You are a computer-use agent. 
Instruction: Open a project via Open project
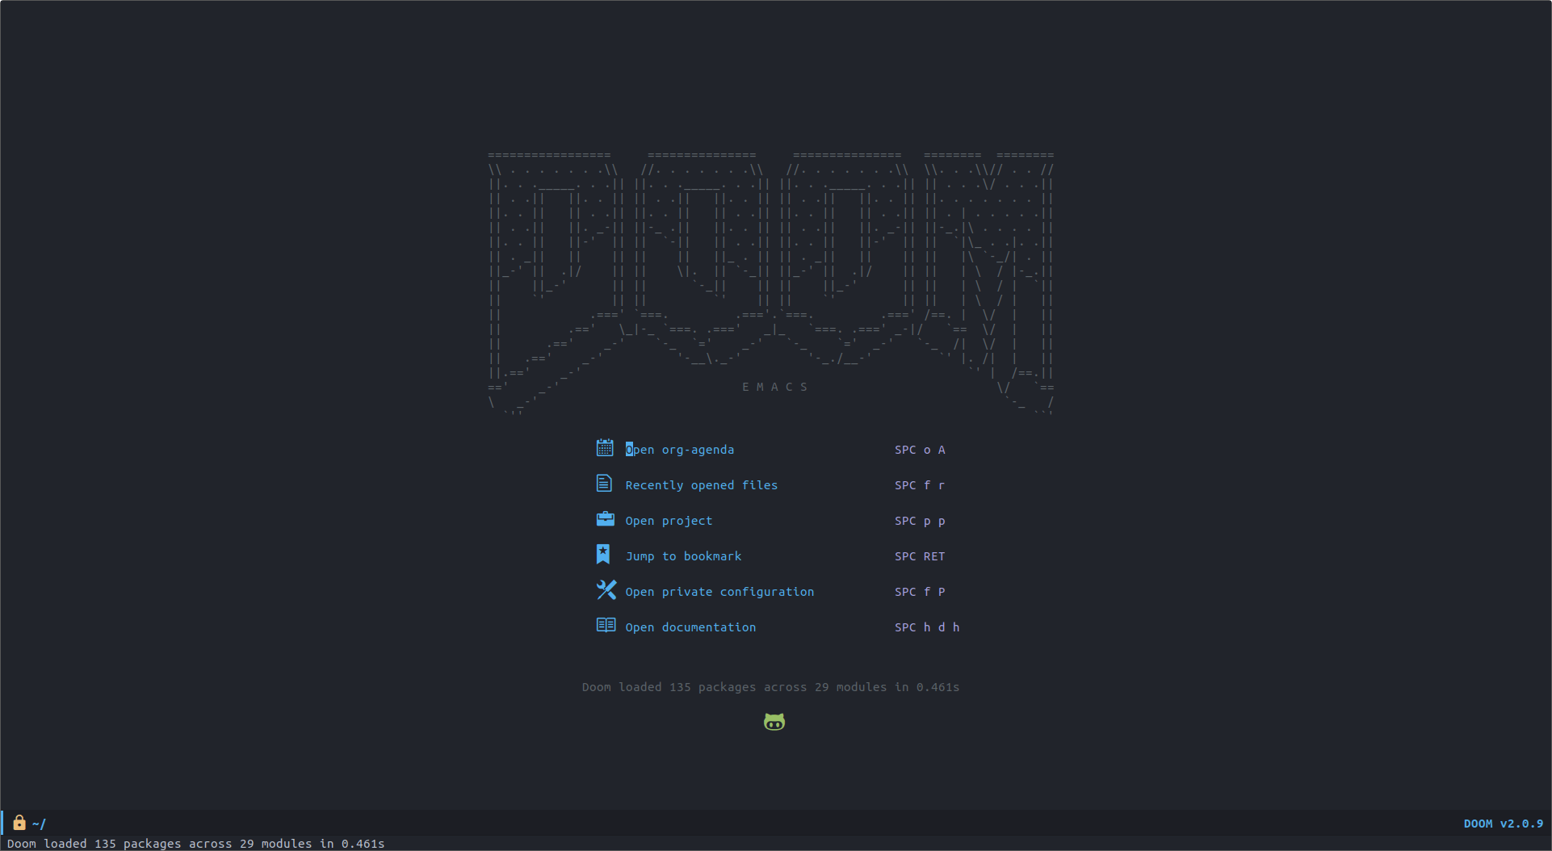[668, 520]
